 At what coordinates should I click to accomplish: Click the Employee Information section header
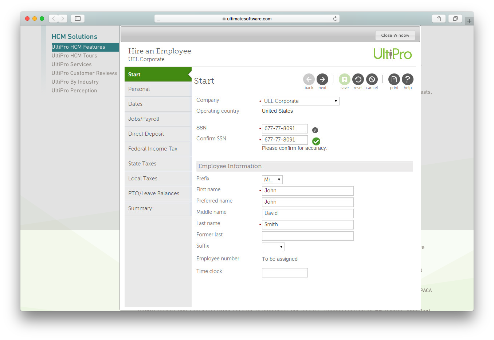click(x=305, y=166)
